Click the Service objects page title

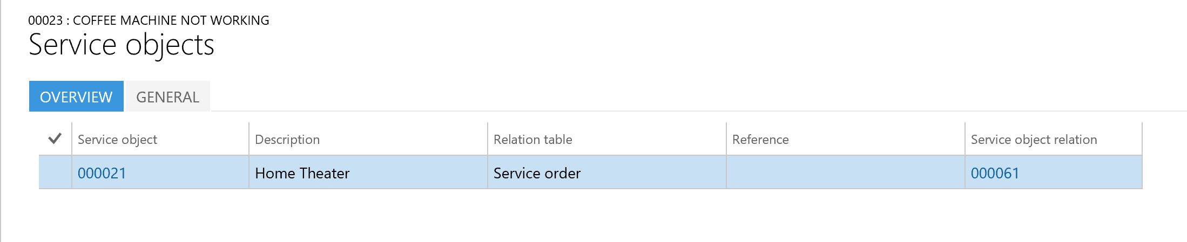coord(122,45)
